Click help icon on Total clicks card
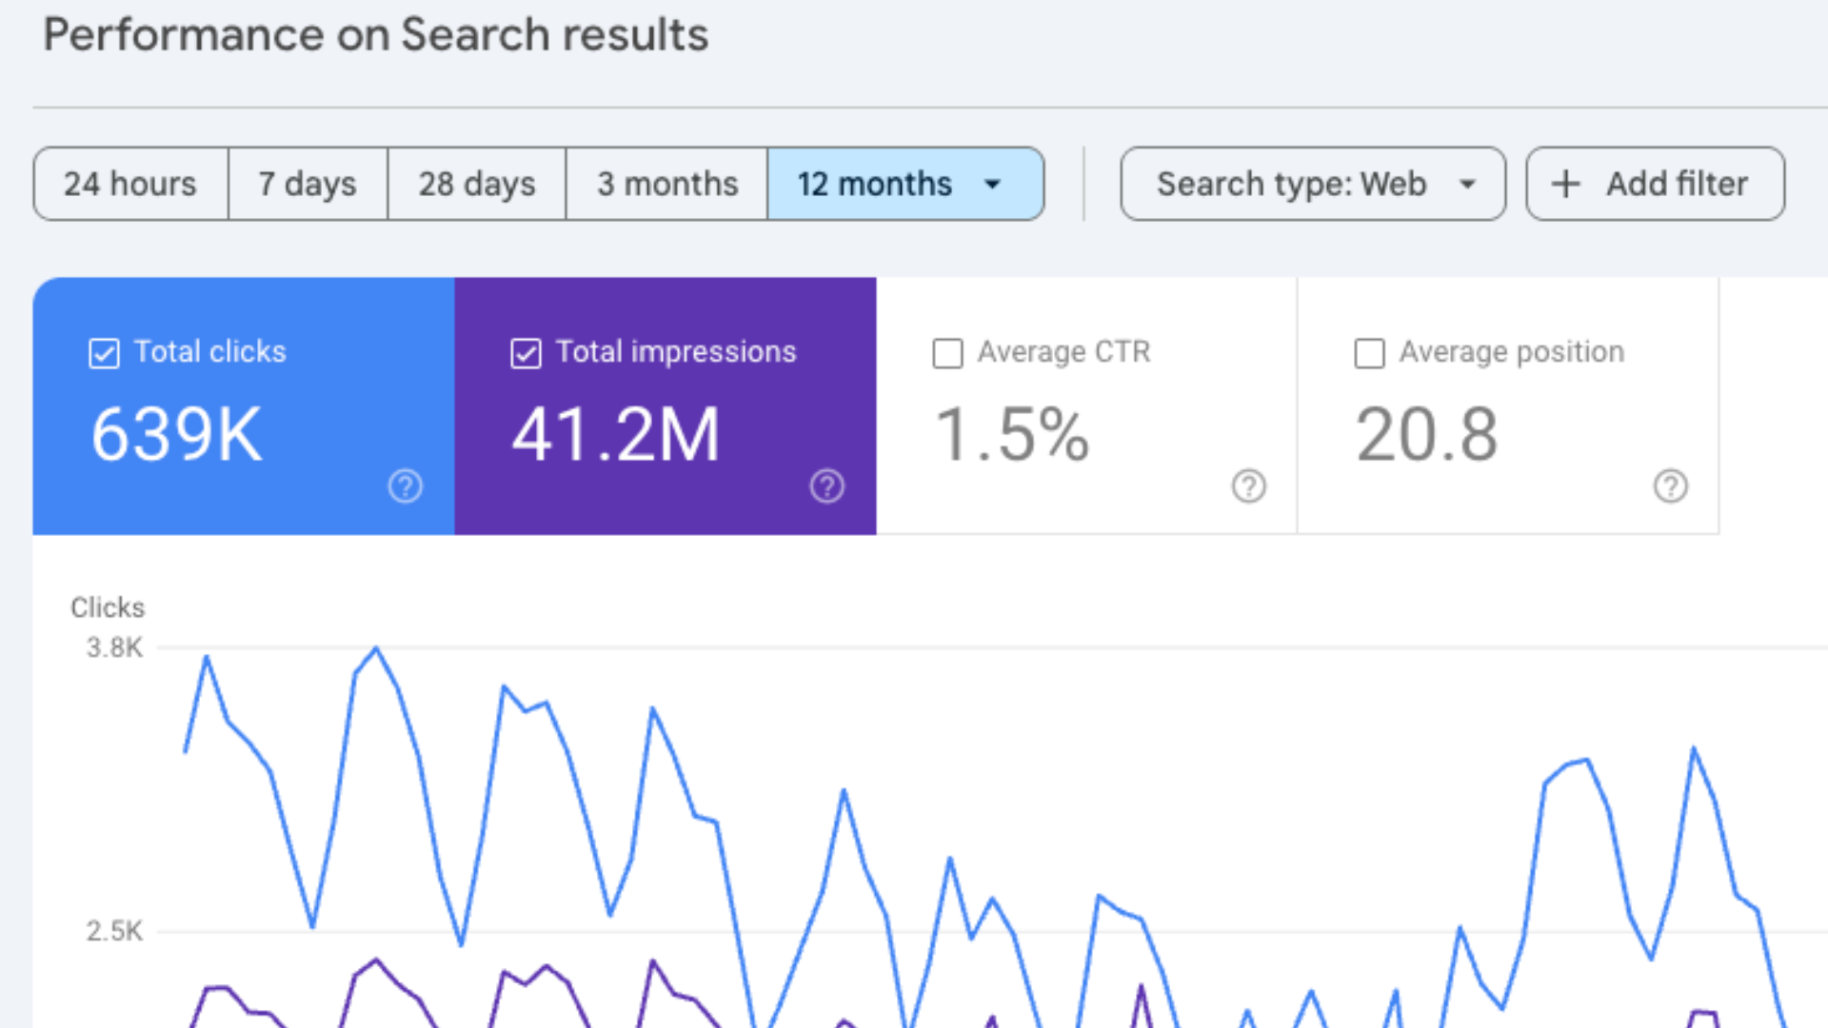Screen dimensions: 1828x1028 [405, 486]
